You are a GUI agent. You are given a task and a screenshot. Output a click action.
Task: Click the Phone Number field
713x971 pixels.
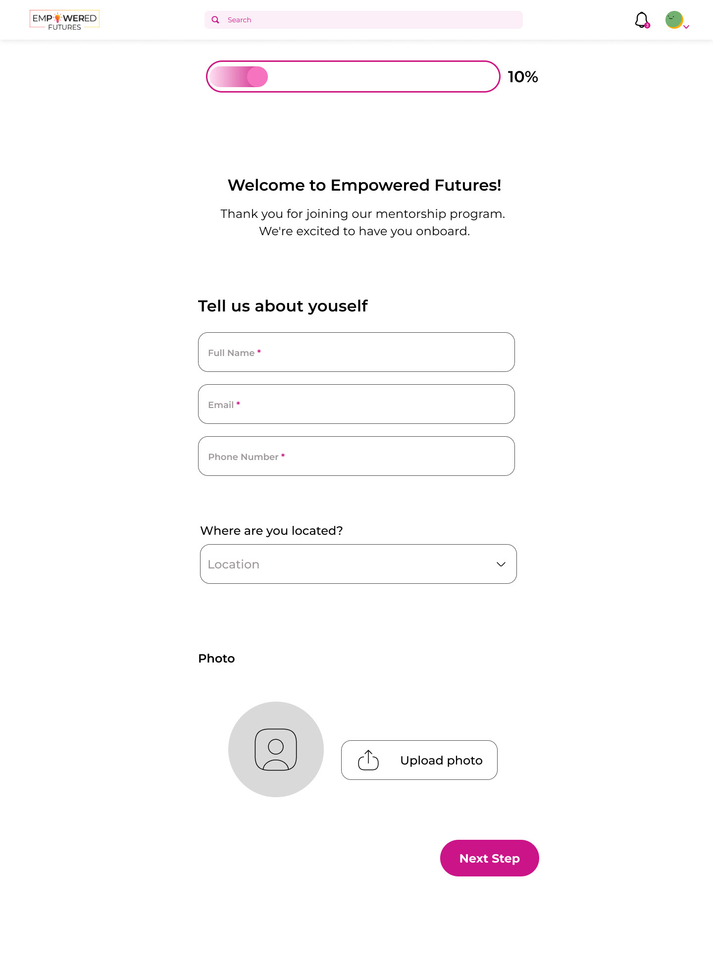click(356, 456)
